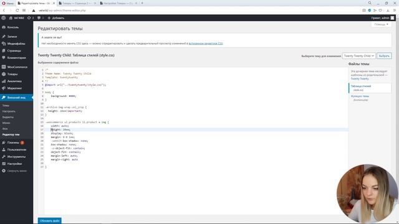Viewport: 399px width, 224px height.
Task: Click the background: #000 line
Action: pos(64,96)
